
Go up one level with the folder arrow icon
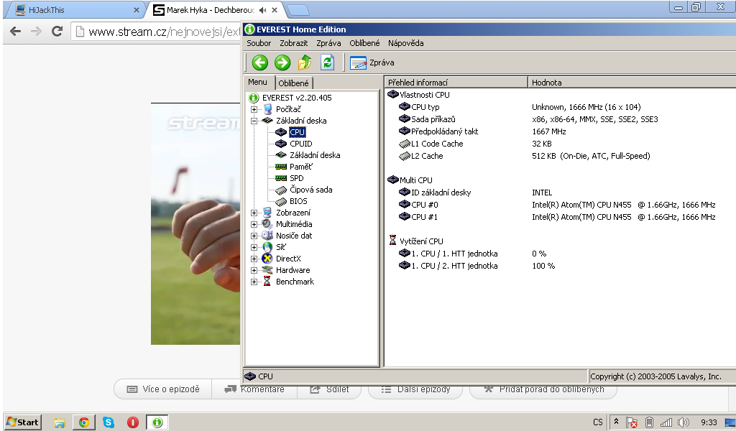point(305,62)
